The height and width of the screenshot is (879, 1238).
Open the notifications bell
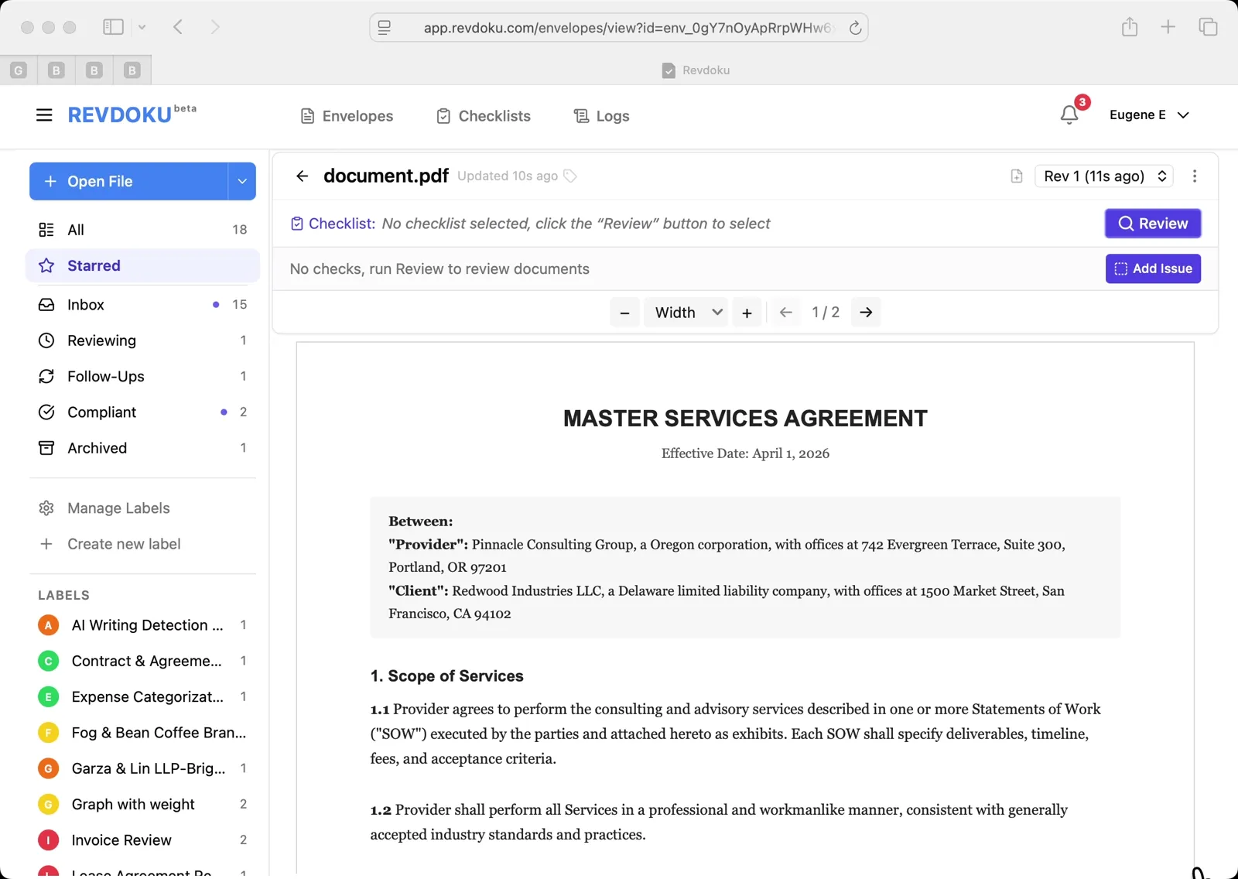pos(1069,115)
